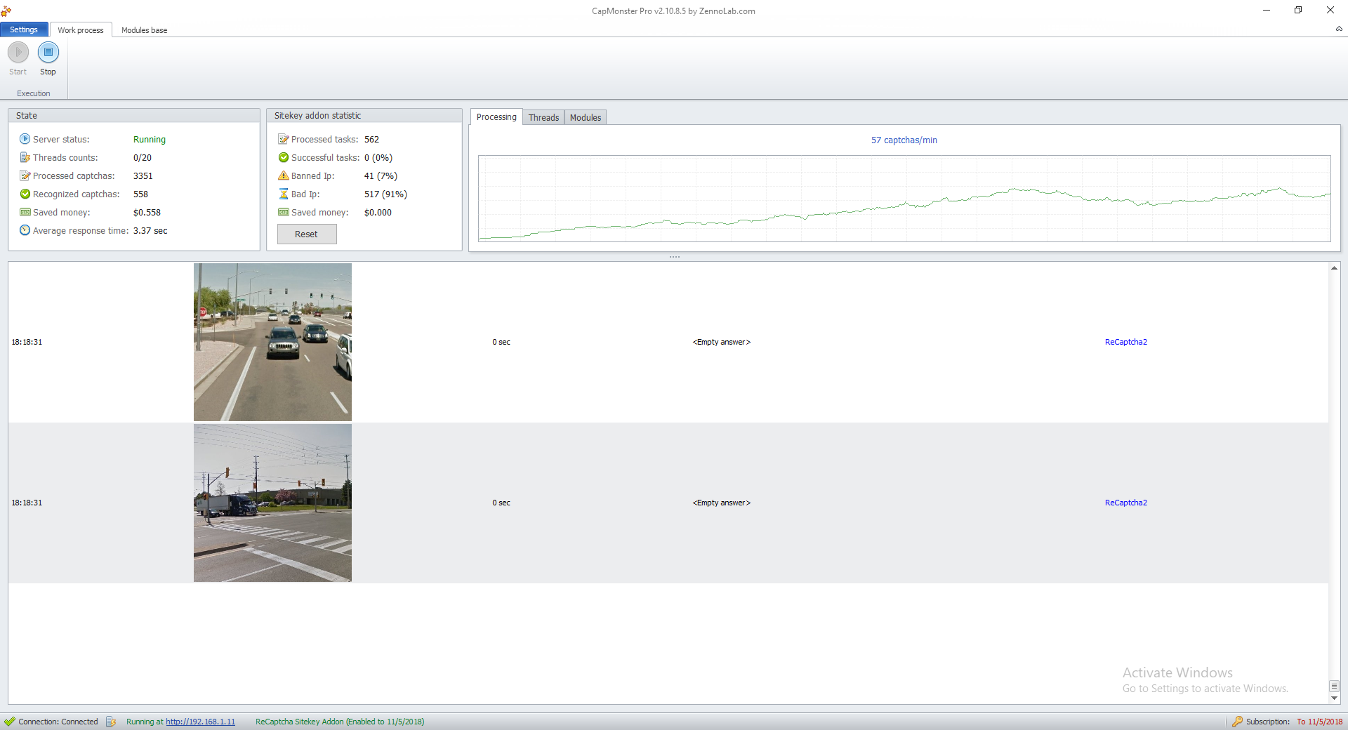
Task: Collapse the ribbon using the top-right chevron
Action: 1338,29
